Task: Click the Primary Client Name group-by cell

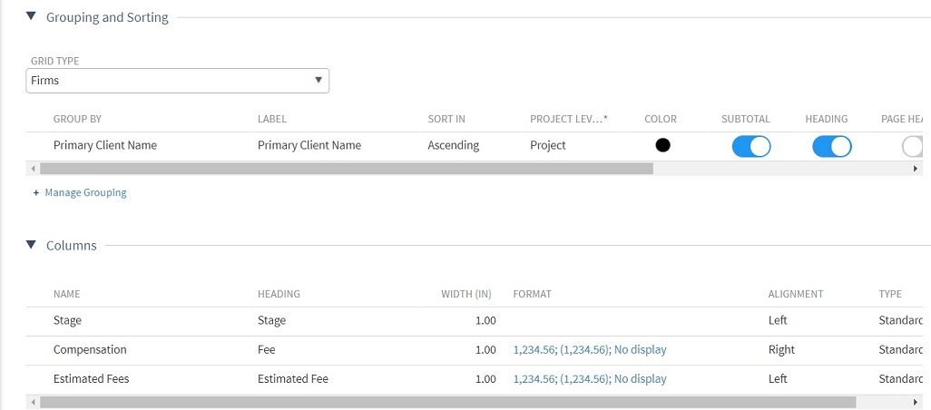Action: 105,145
